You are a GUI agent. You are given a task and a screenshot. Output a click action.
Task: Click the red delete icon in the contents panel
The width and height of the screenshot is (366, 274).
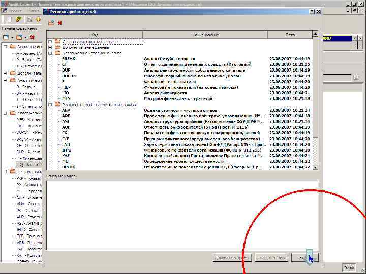[33, 37]
